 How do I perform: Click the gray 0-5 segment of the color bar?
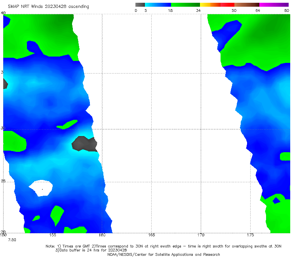(x=140, y=5)
